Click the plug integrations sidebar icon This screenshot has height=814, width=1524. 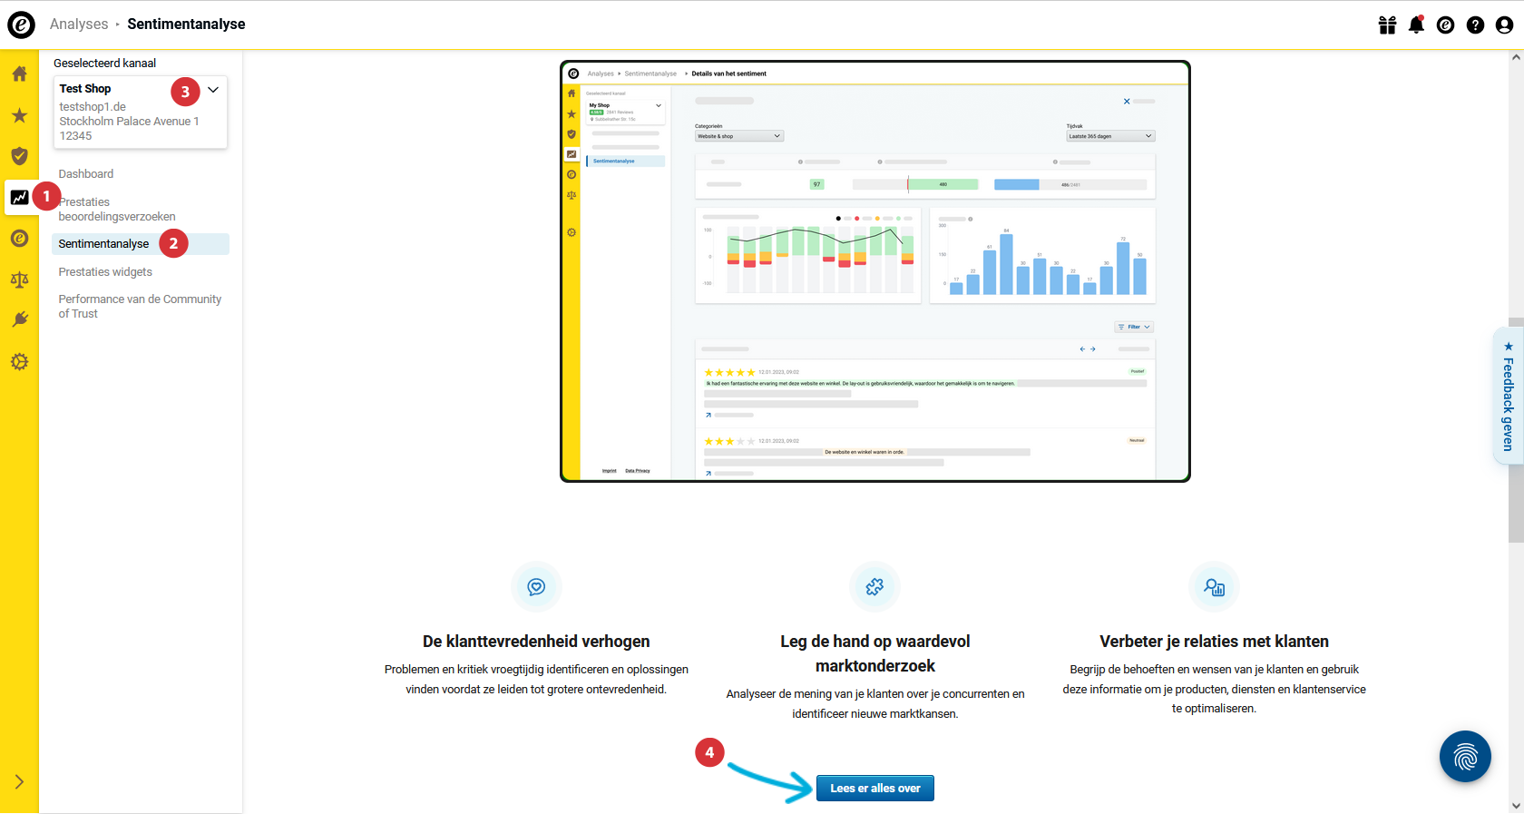[19, 319]
